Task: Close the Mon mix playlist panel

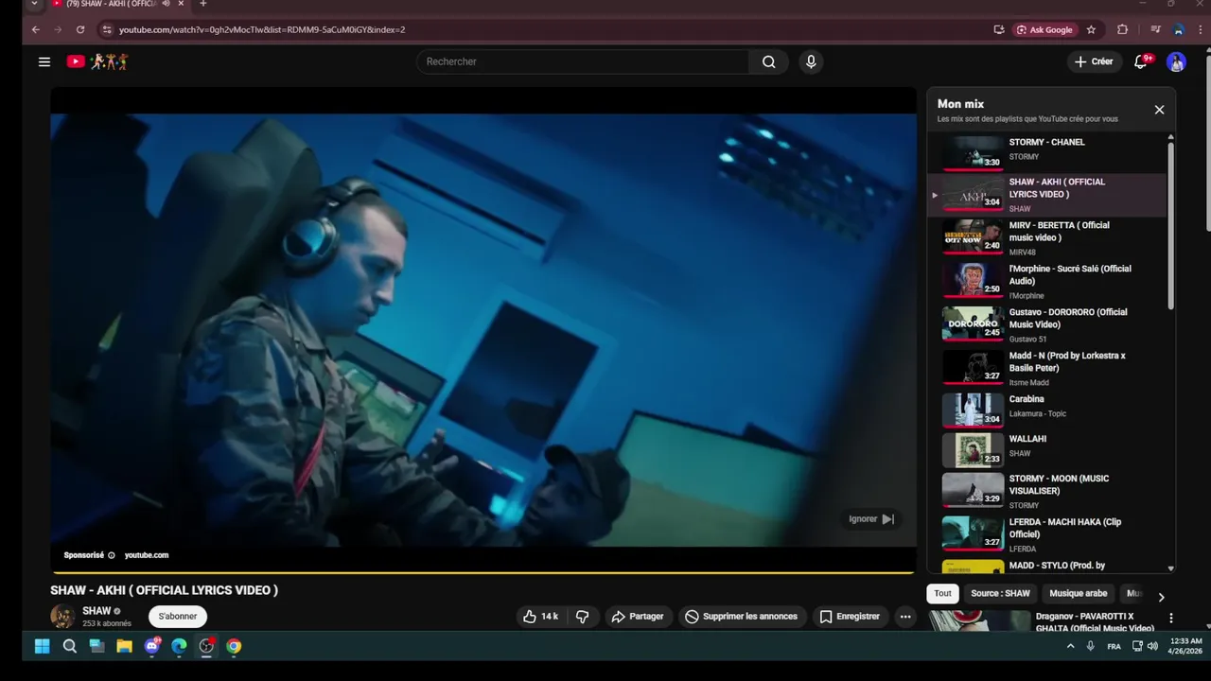Action: coord(1159,110)
